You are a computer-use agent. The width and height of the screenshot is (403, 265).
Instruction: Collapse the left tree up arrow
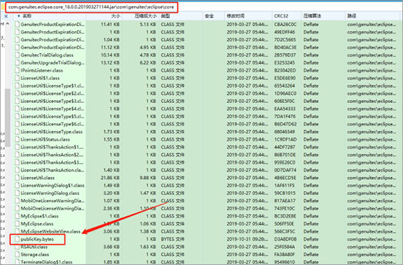point(7,24)
